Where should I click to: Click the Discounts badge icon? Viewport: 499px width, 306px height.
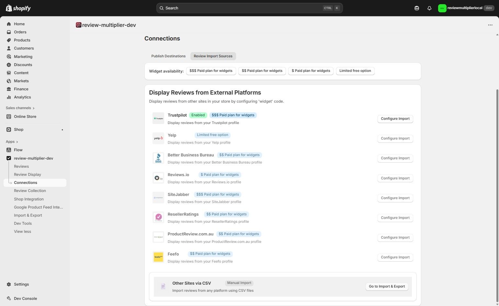pos(9,65)
